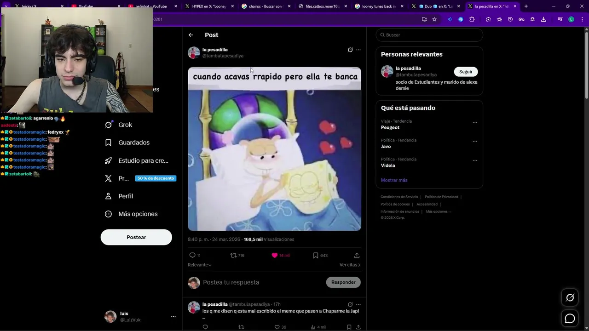The height and width of the screenshot is (331, 589).
Task: Open the floating messages chat button
Action: 570,318
